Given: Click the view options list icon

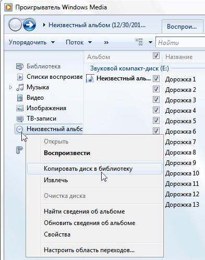Looking at the screenshot, I should click(139, 42).
